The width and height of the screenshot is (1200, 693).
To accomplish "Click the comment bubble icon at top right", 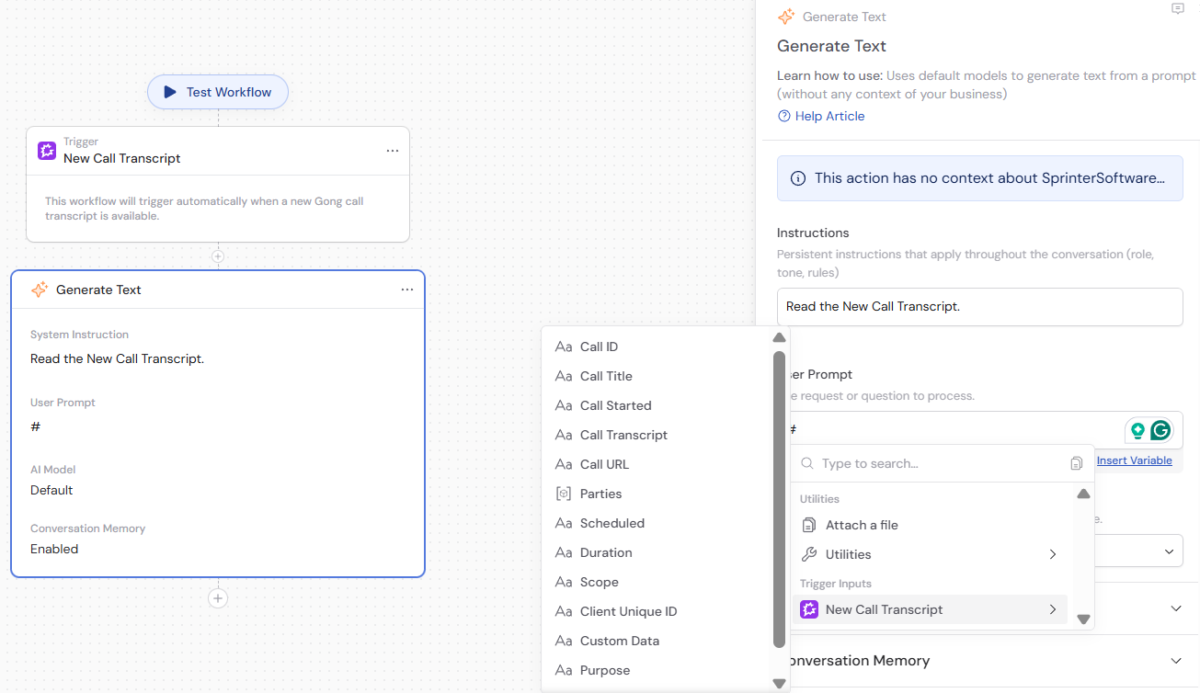I will point(1178,9).
